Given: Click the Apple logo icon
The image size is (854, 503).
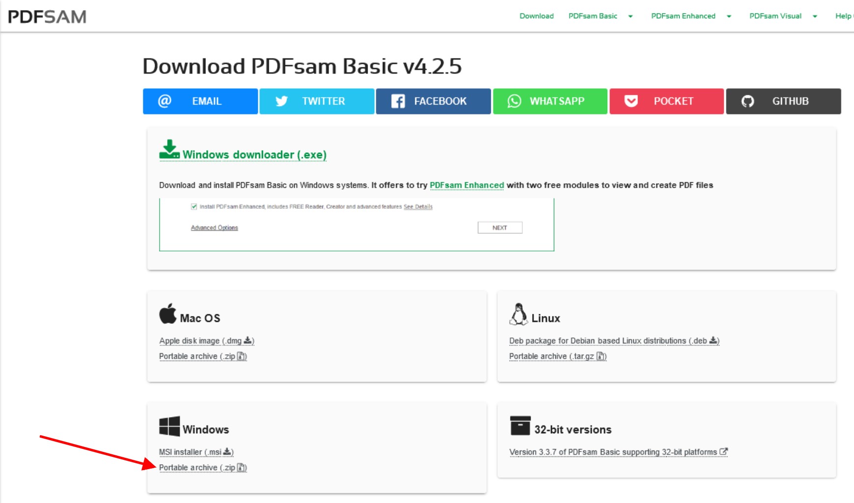Looking at the screenshot, I should [x=168, y=313].
